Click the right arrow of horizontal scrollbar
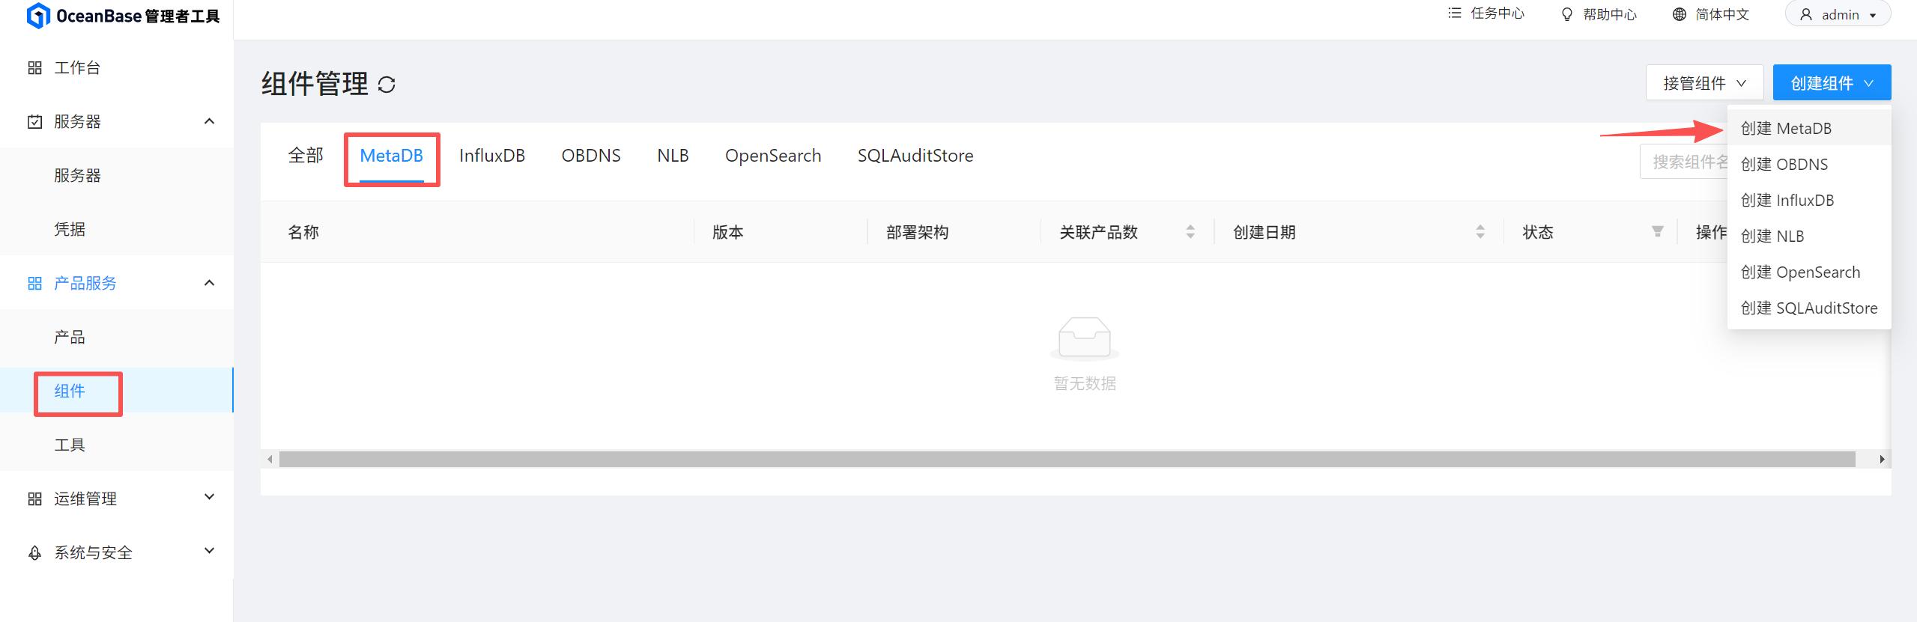This screenshot has width=1917, height=622. 1882,459
